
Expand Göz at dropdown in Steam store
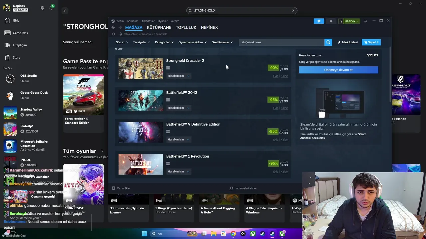[x=122, y=42]
